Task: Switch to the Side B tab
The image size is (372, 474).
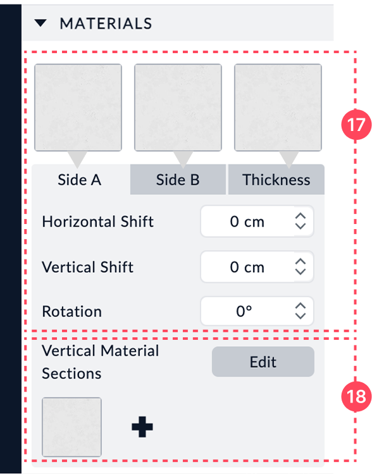Action: tap(178, 180)
